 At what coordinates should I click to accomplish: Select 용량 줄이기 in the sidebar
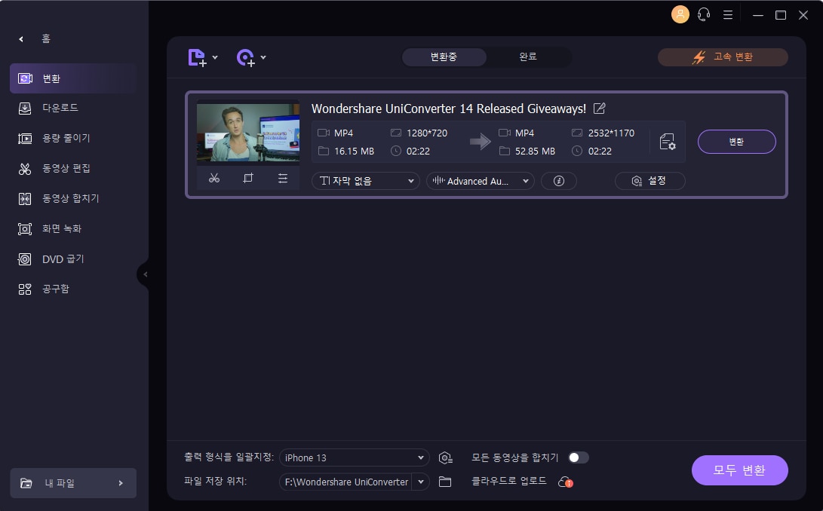tap(73, 139)
